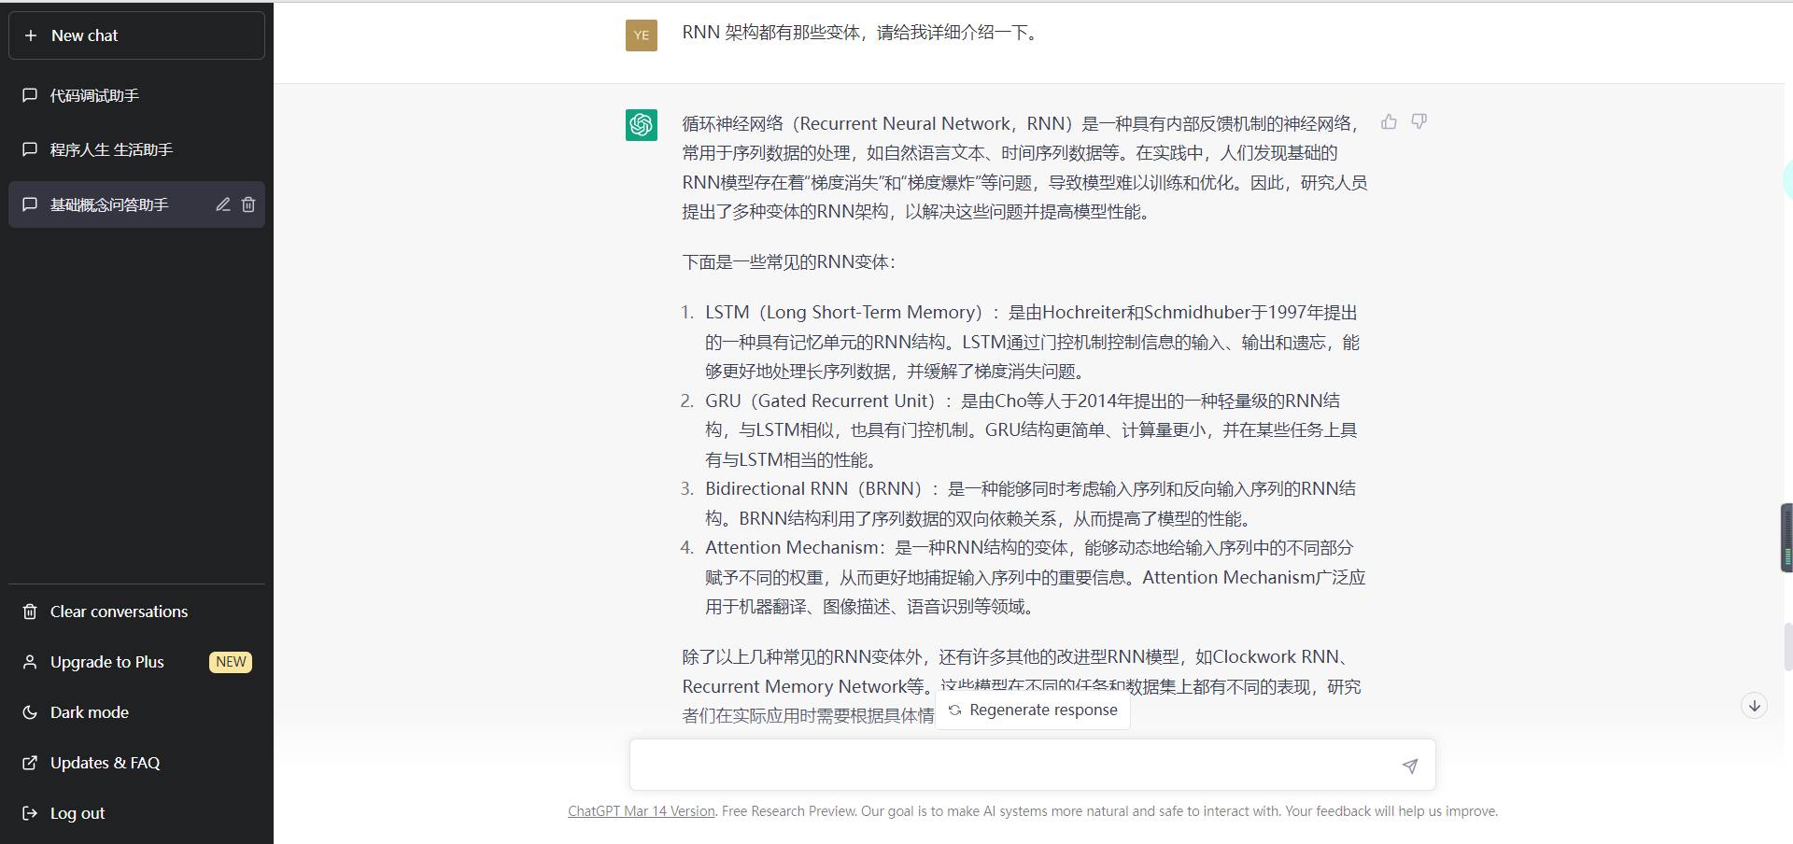Click the 'Recurrent Memory Network' text
The width and height of the screenshot is (1793, 844).
tap(794, 687)
